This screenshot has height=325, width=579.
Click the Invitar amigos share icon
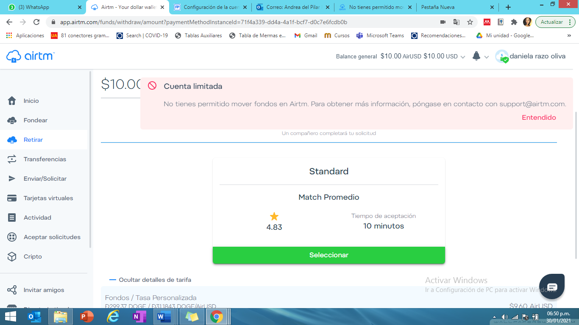(x=12, y=290)
